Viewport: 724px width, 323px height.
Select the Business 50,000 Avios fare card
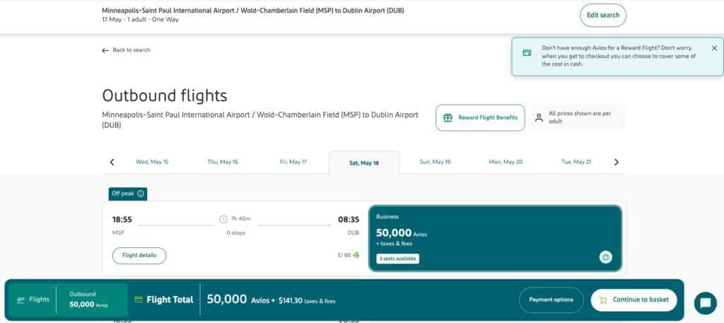(x=496, y=239)
